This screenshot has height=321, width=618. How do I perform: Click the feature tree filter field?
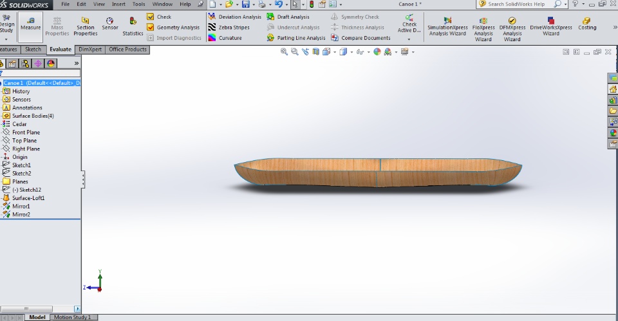(41, 73)
